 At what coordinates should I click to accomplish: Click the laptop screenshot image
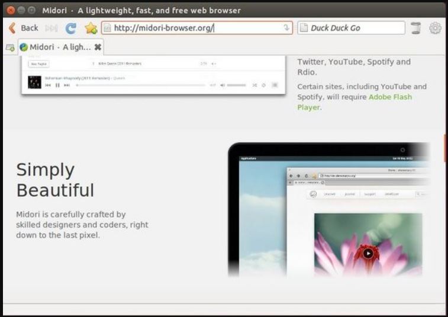coord(328,209)
